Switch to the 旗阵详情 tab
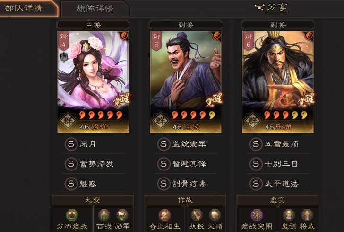Screen dimensions: 344x232 coord(95,9)
